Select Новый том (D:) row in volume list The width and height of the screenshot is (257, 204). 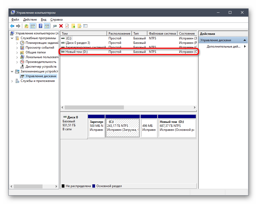click(77, 52)
